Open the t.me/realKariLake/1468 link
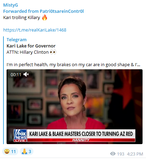The image size is (146, 159). pos(35,30)
